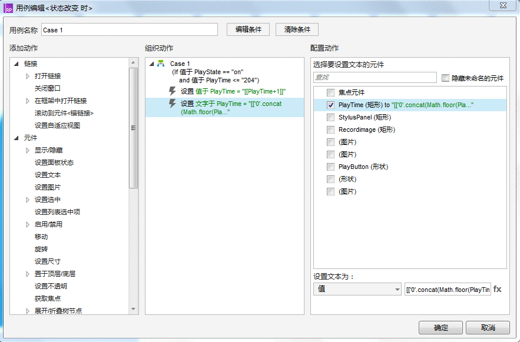Click lightning icon of 设置 值于 PlayTime action

click(x=172, y=91)
